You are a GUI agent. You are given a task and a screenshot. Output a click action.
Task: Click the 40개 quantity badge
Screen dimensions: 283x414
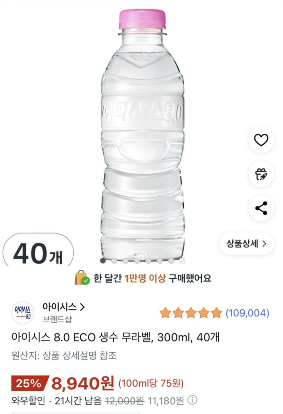38,253
